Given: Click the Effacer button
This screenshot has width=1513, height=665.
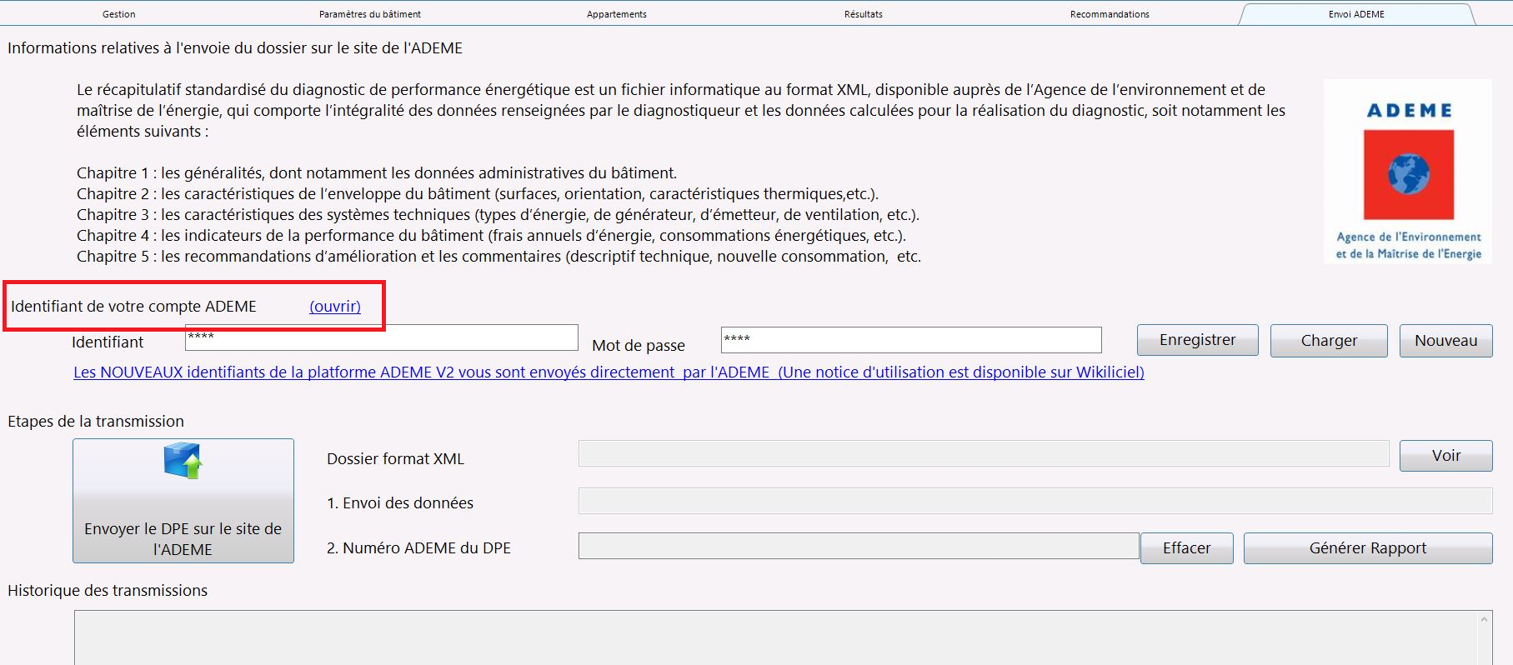Looking at the screenshot, I should (1187, 548).
